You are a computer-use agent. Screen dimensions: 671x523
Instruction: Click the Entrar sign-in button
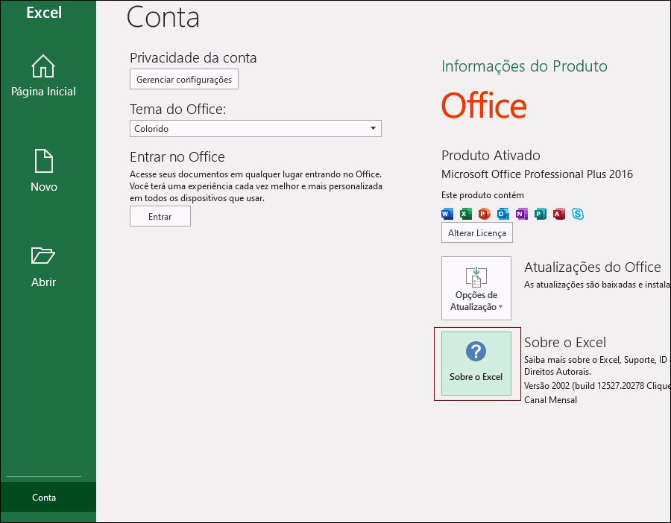click(160, 216)
